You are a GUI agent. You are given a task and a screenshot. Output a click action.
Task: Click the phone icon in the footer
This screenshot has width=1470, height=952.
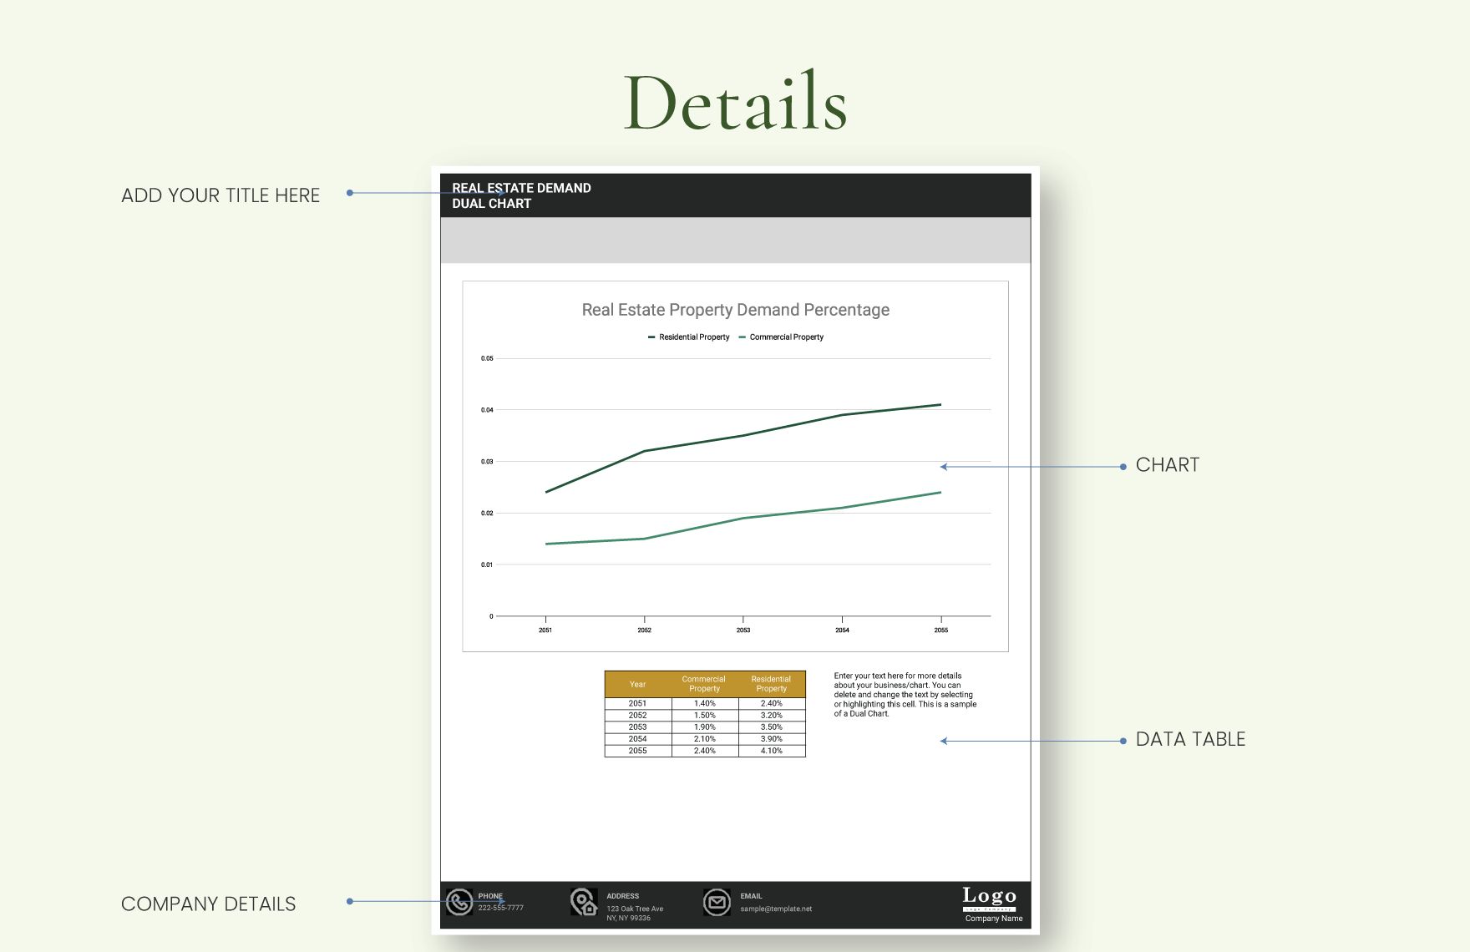click(x=460, y=903)
